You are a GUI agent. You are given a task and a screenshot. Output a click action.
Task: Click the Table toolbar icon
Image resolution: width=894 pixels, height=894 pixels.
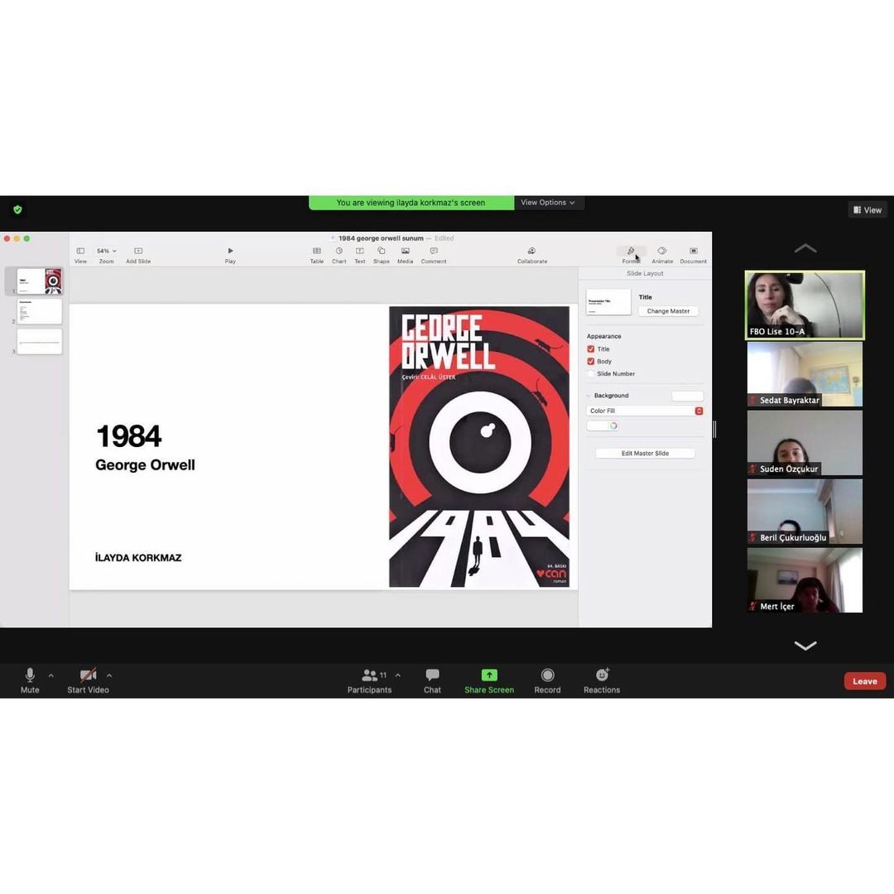click(x=316, y=251)
